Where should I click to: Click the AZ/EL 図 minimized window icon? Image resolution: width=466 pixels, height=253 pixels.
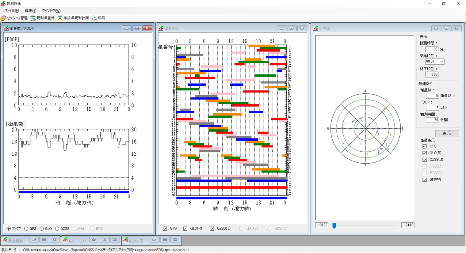125,240
